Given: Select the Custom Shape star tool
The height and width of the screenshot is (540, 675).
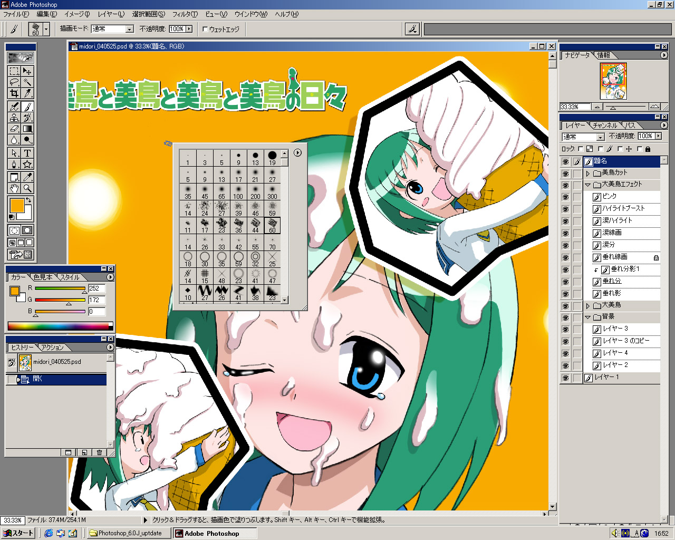Looking at the screenshot, I should click(27, 164).
